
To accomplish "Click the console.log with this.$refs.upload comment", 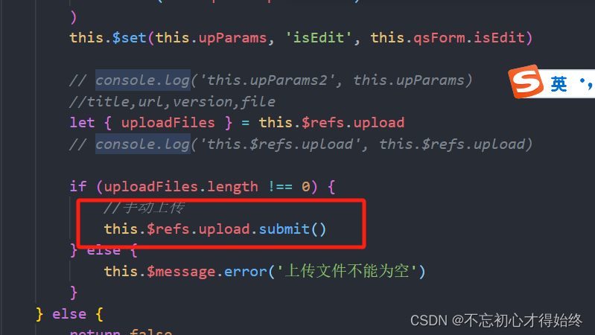I will tap(143, 144).
